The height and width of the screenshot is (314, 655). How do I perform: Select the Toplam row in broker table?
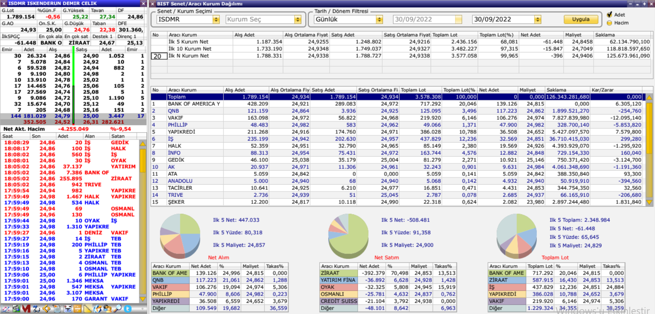(397, 97)
